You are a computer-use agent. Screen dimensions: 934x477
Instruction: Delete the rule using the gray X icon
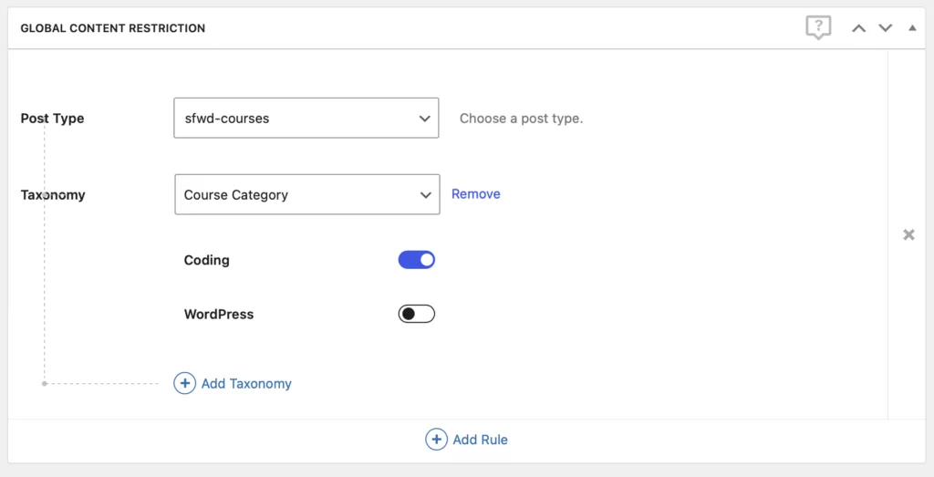[x=908, y=234]
